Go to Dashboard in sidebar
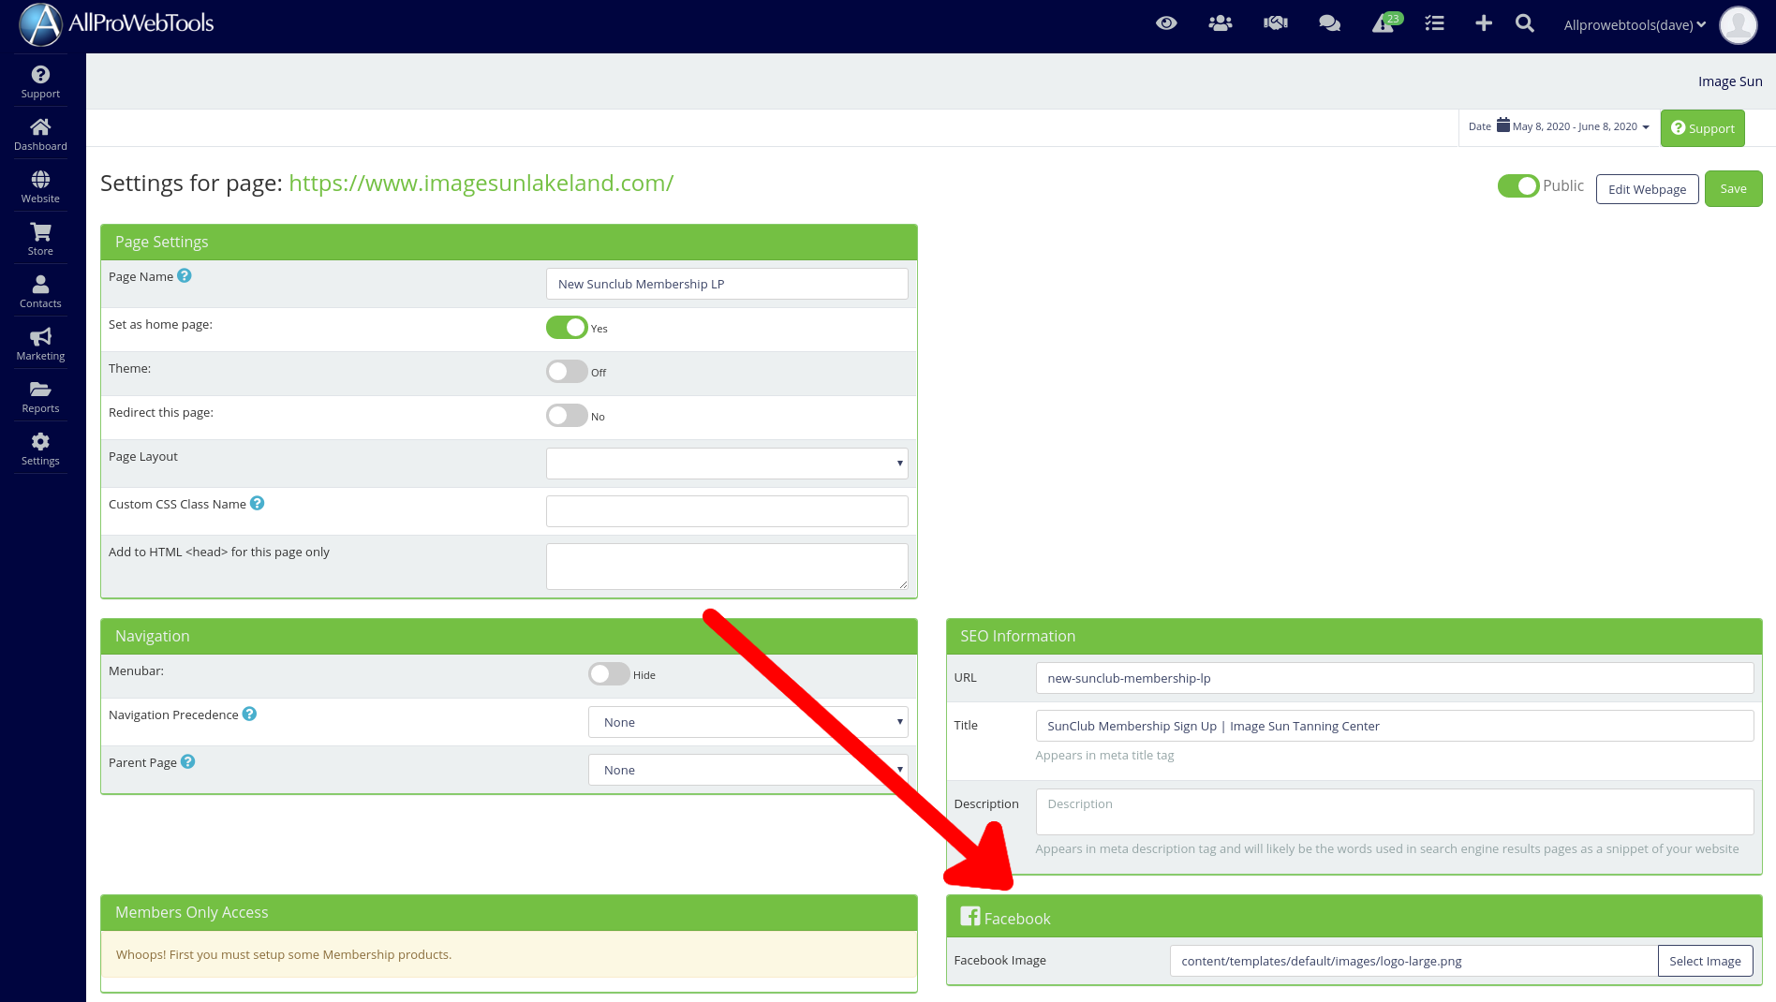Screen dimensions: 1776x1002 [x=40, y=135]
